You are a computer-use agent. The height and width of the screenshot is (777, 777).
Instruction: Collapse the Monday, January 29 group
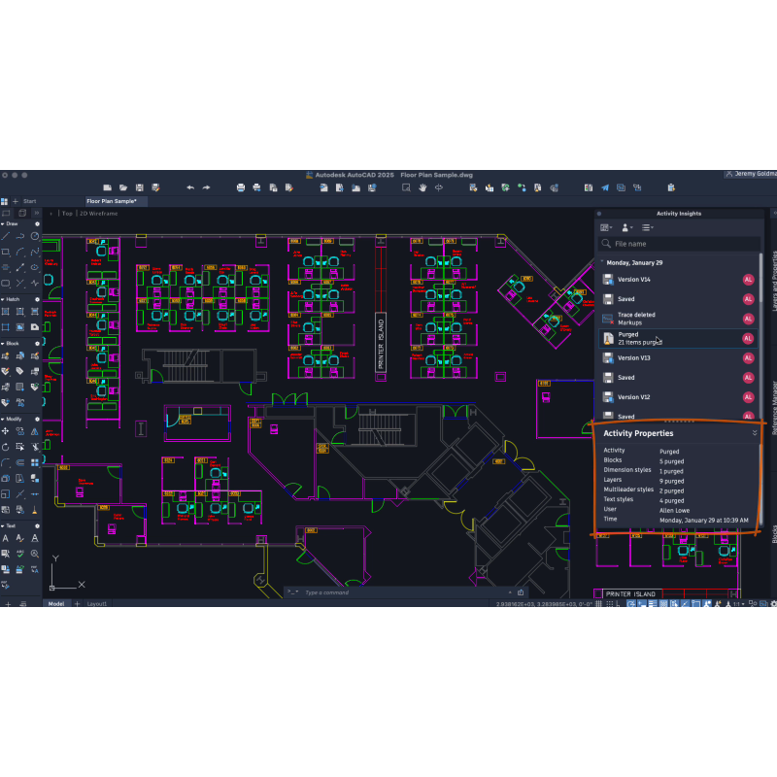point(601,262)
